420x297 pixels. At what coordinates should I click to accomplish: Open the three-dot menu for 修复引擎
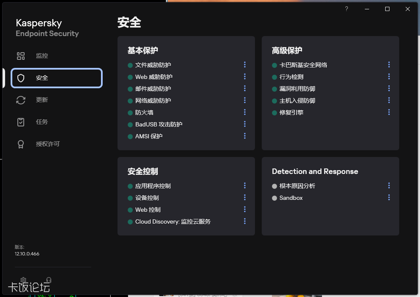[x=389, y=112]
